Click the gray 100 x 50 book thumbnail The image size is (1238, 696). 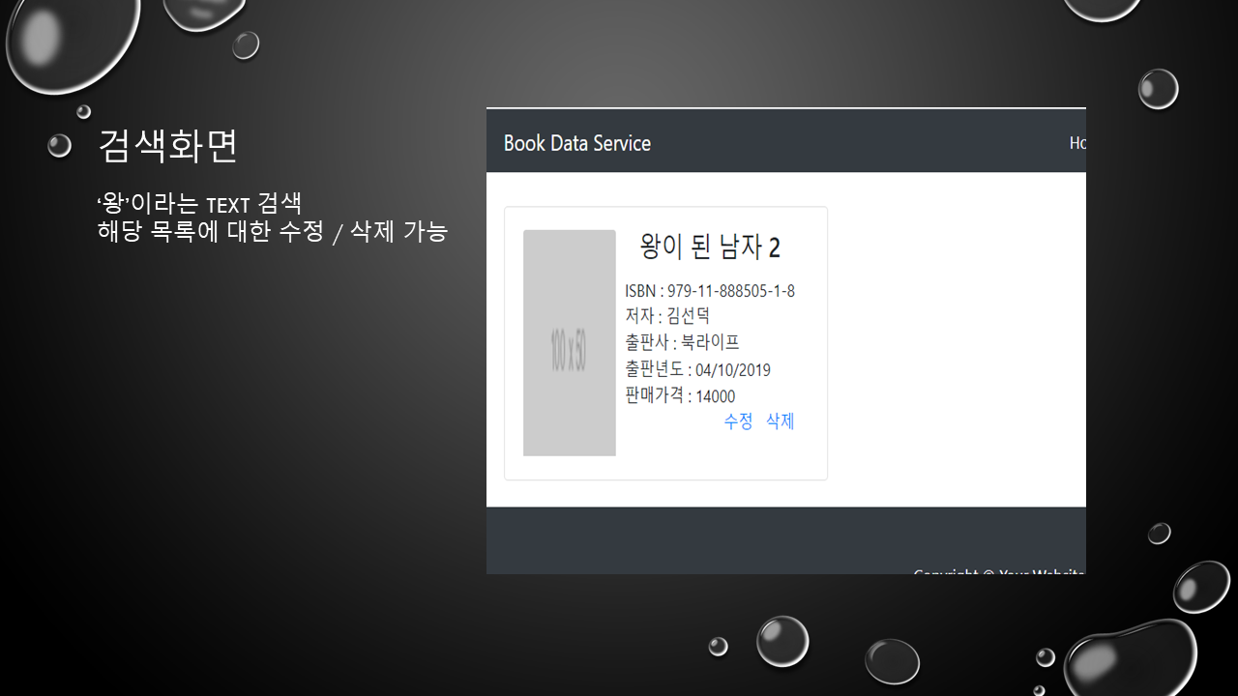(x=569, y=342)
